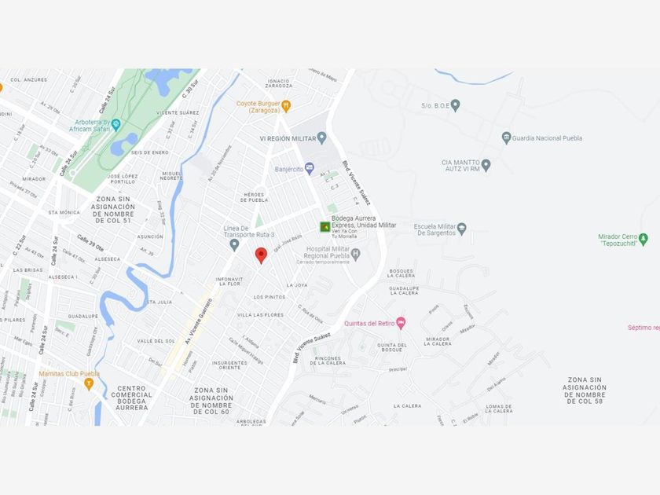Open the Hospital Militar Regional Puebla text label

[x=327, y=252]
